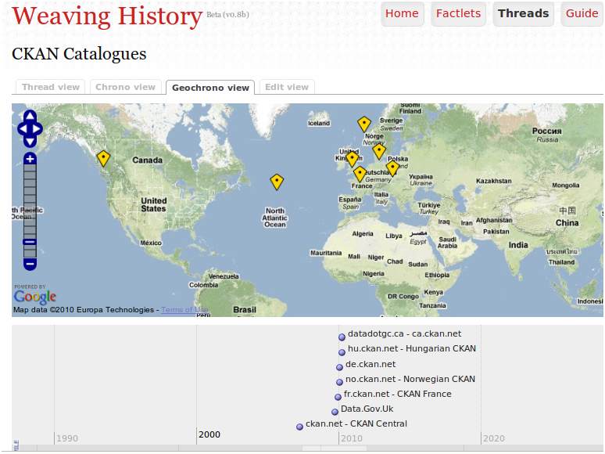Open the Home page
605x454 pixels.
pyautogui.click(x=402, y=13)
